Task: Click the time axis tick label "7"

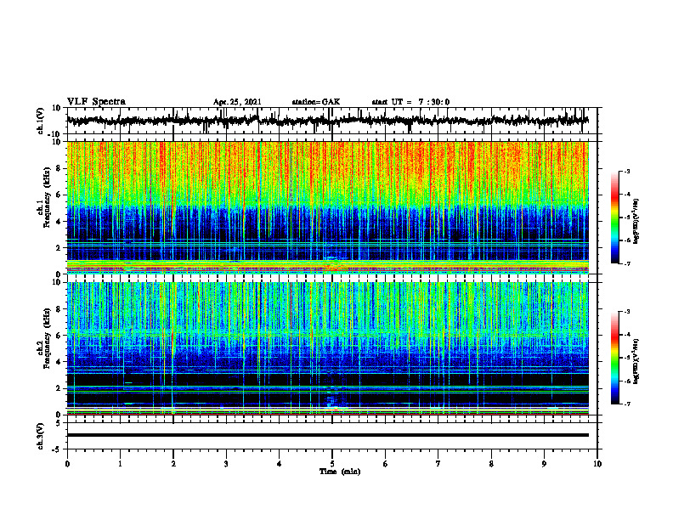Action: click(438, 464)
